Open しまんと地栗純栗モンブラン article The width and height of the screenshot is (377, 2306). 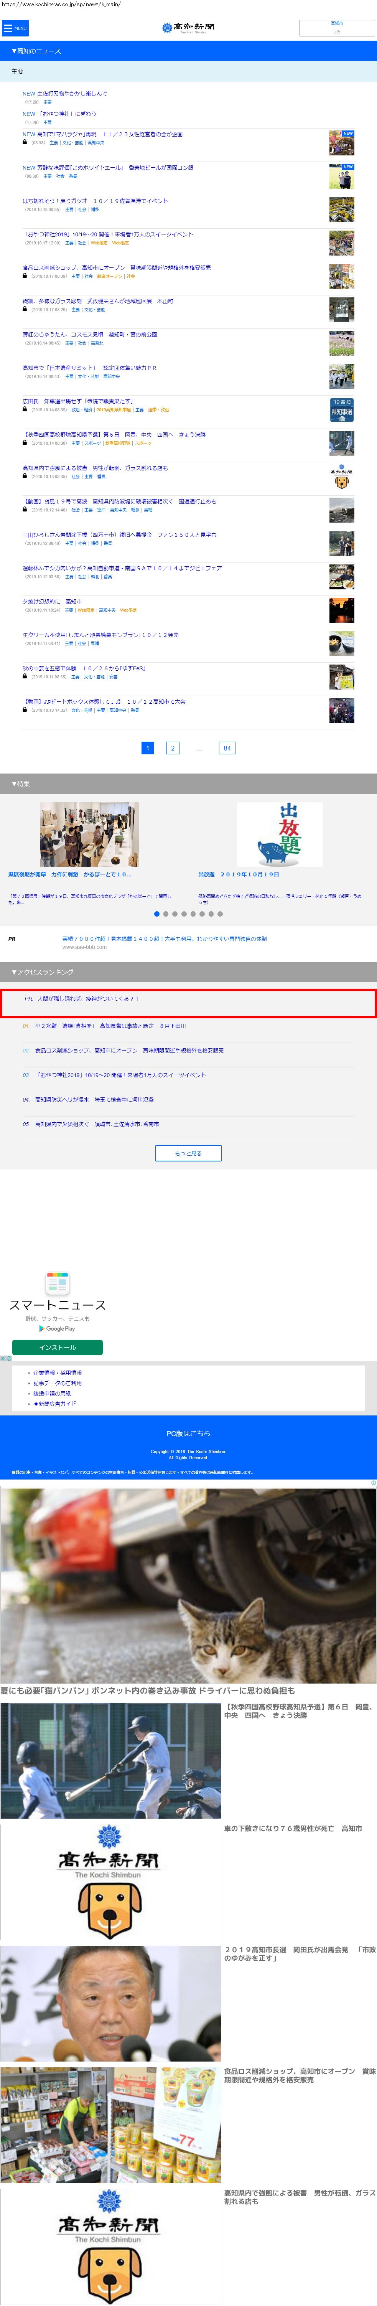tap(100, 635)
